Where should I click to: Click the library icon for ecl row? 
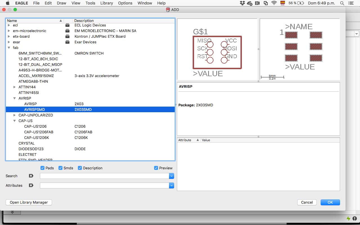(67, 25)
